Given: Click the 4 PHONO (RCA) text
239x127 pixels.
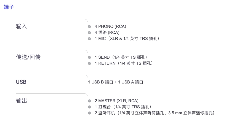Looking at the screenshot, I should [x=110, y=26].
